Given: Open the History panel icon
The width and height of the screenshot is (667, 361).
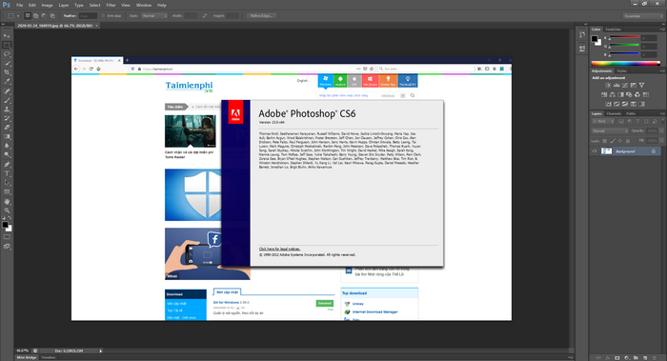Looking at the screenshot, I should tap(582, 35).
